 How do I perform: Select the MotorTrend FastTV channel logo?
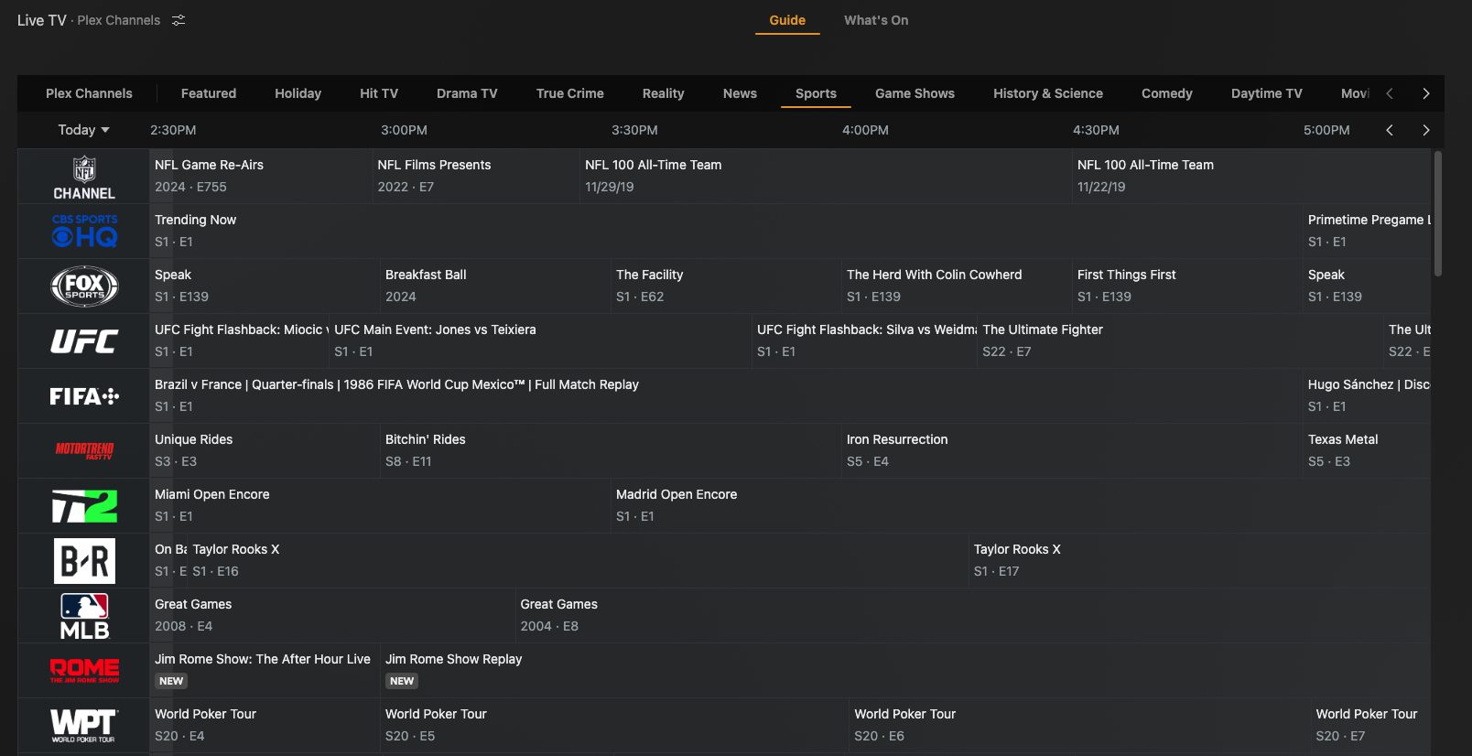pos(84,450)
